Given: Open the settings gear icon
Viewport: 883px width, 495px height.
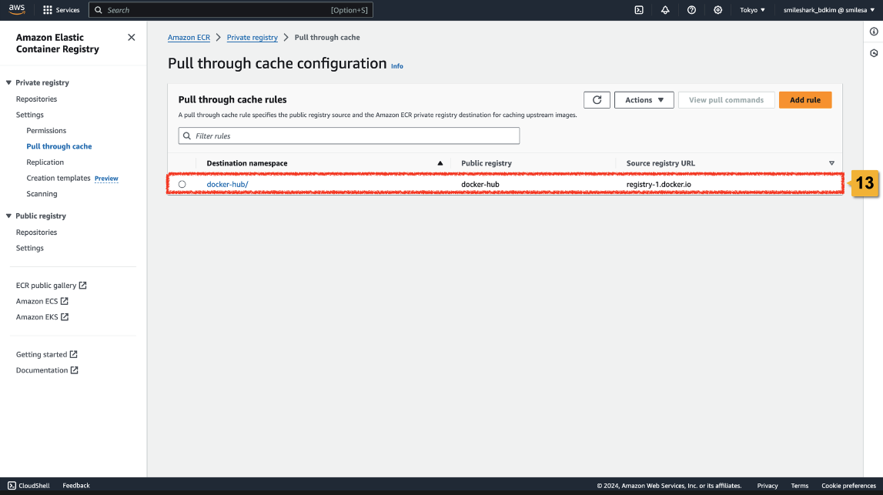Looking at the screenshot, I should 717,10.
